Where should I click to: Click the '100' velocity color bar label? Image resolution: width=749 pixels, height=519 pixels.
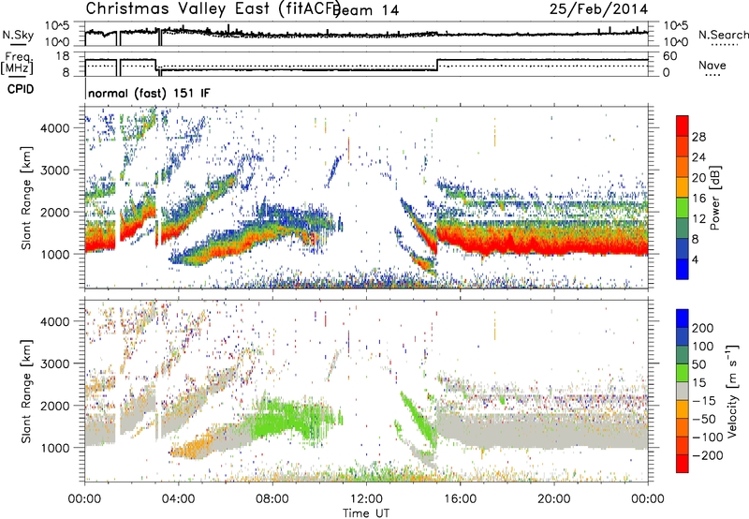coord(702,347)
